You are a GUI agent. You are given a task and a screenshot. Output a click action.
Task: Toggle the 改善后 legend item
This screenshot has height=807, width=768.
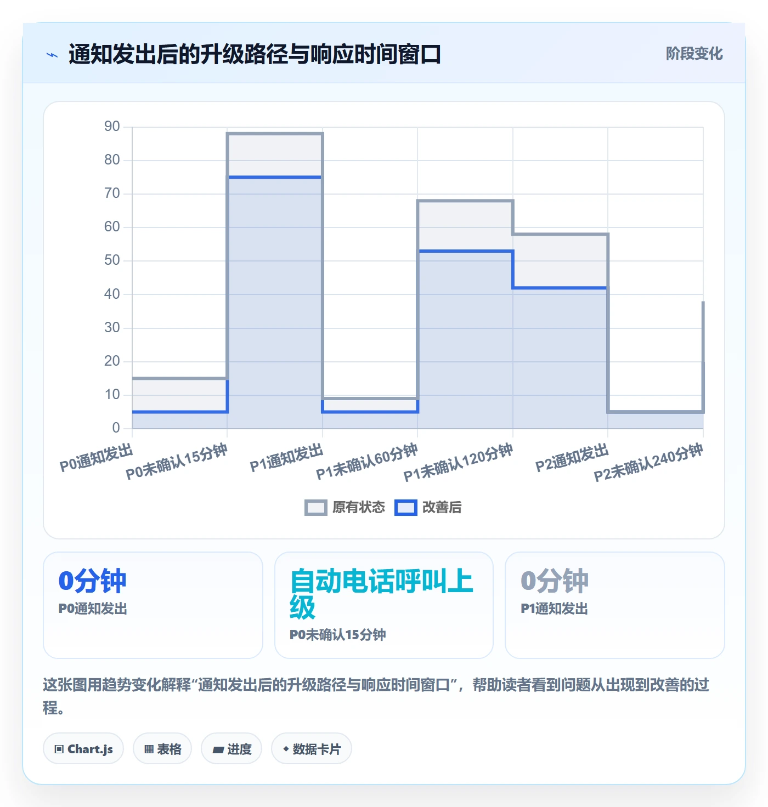pos(428,507)
